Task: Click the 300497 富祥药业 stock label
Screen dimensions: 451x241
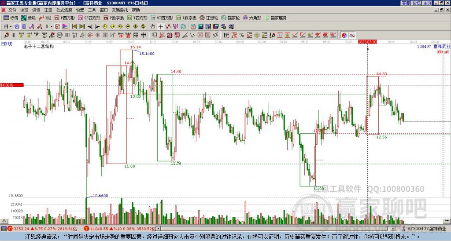Action: [x=433, y=47]
